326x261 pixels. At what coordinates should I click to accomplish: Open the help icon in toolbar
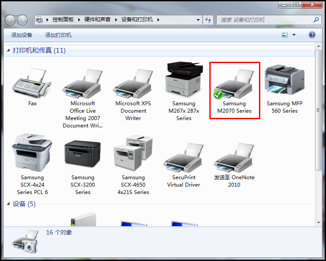tap(312, 35)
